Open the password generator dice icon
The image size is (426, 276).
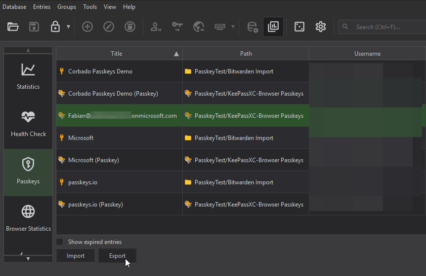tap(299, 27)
